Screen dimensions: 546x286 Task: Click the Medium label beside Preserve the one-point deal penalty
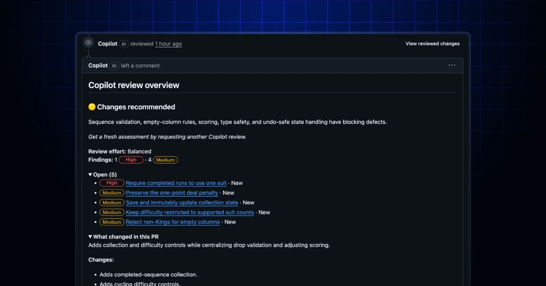click(x=112, y=193)
